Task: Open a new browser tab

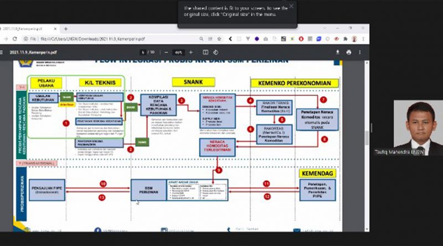Action: tap(65, 29)
